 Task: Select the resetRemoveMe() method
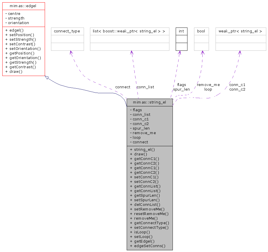(149, 214)
